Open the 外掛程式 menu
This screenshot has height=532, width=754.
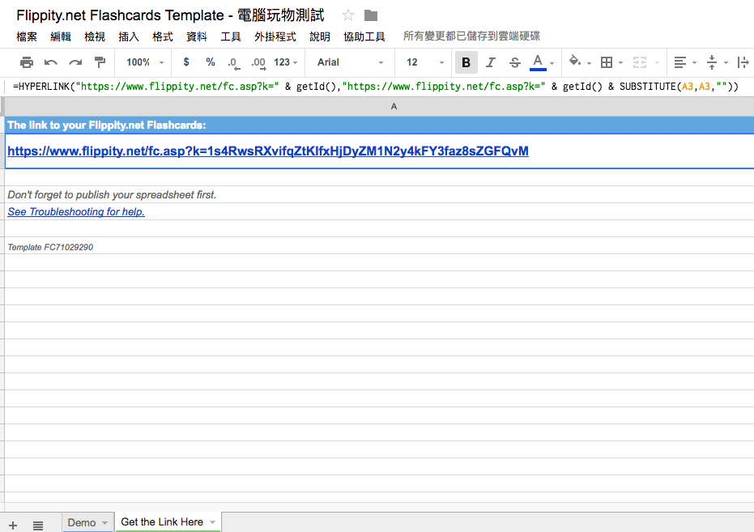pyautogui.click(x=275, y=36)
